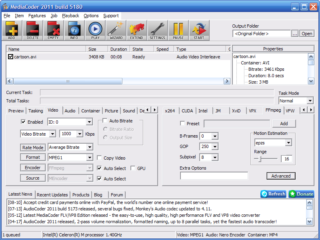Select the Output Size radio button
The width and height of the screenshot is (320, 240).
click(105, 138)
